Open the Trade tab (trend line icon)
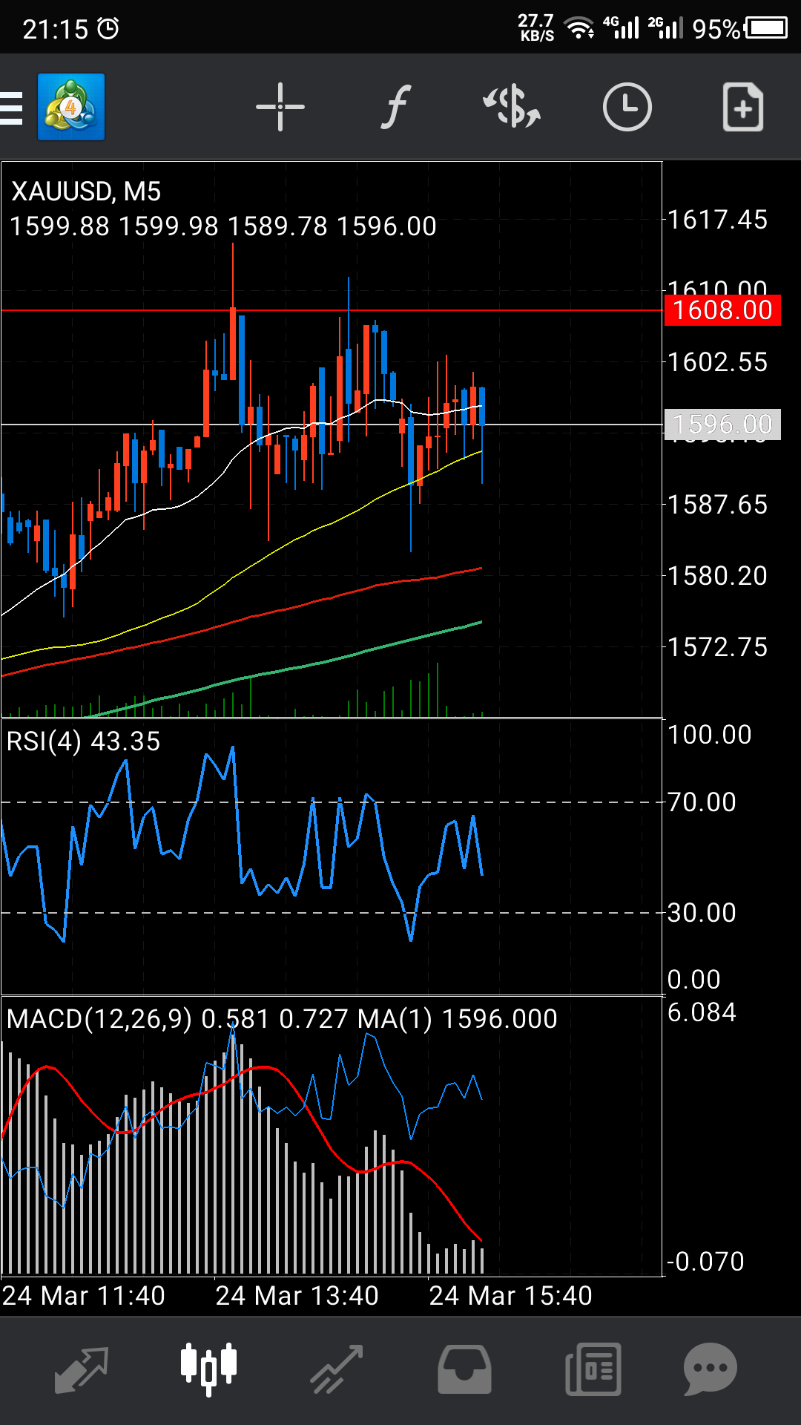 [337, 1369]
